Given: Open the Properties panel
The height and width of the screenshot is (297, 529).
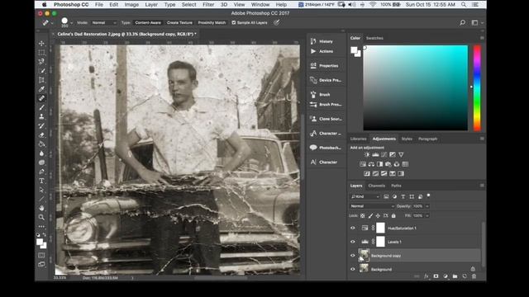Looking at the screenshot, I should coord(325,66).
